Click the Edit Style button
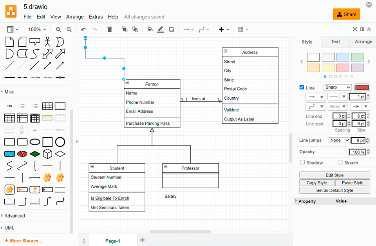 point(334,175)
